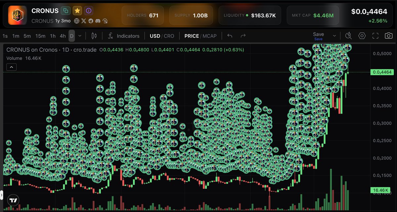Click the 0.0₂3000 price axis value
Viewport: 397px width, 212px height.
(382, 123)
